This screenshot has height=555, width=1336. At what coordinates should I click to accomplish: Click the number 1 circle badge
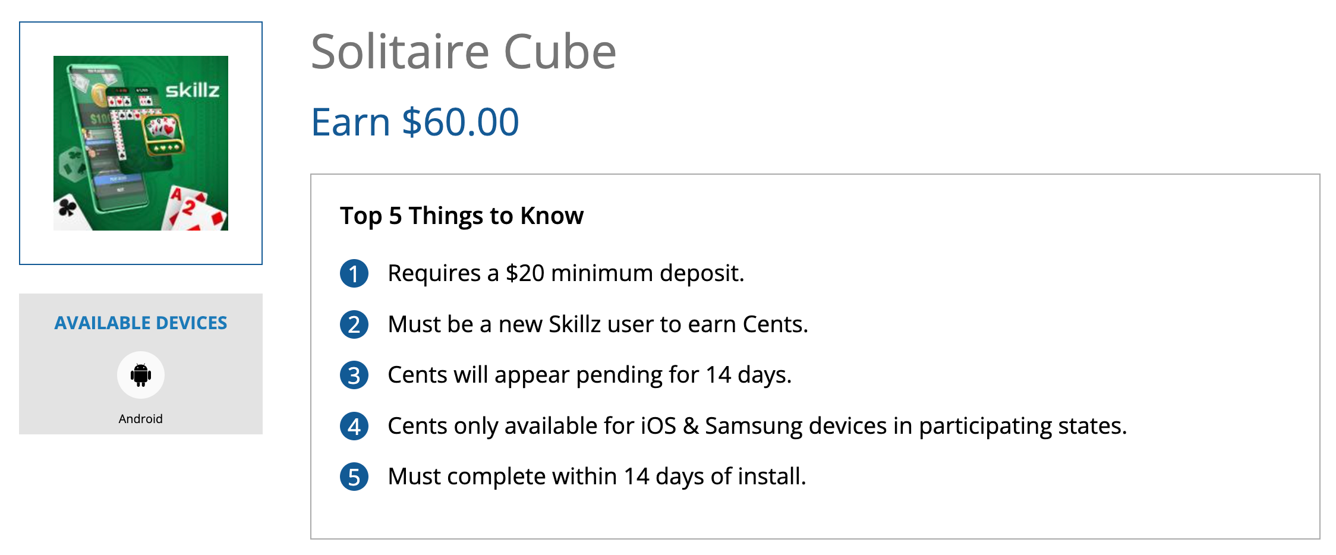click(354, 274)
